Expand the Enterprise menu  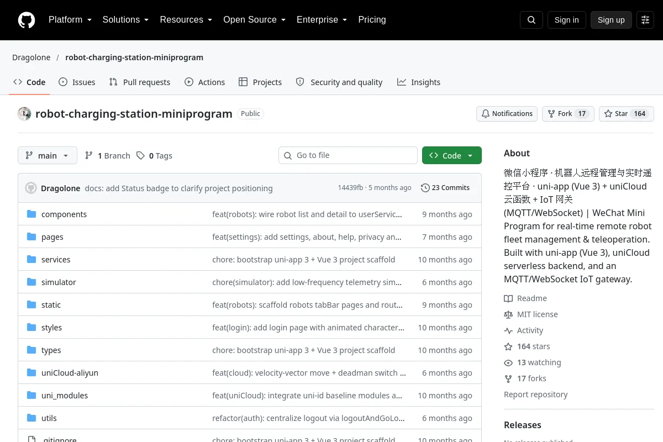322,20
